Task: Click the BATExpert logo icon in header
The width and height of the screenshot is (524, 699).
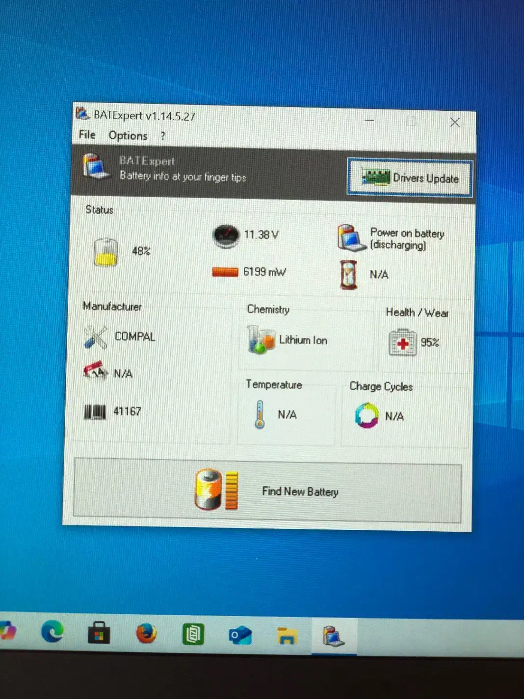Action: point(96,166)
